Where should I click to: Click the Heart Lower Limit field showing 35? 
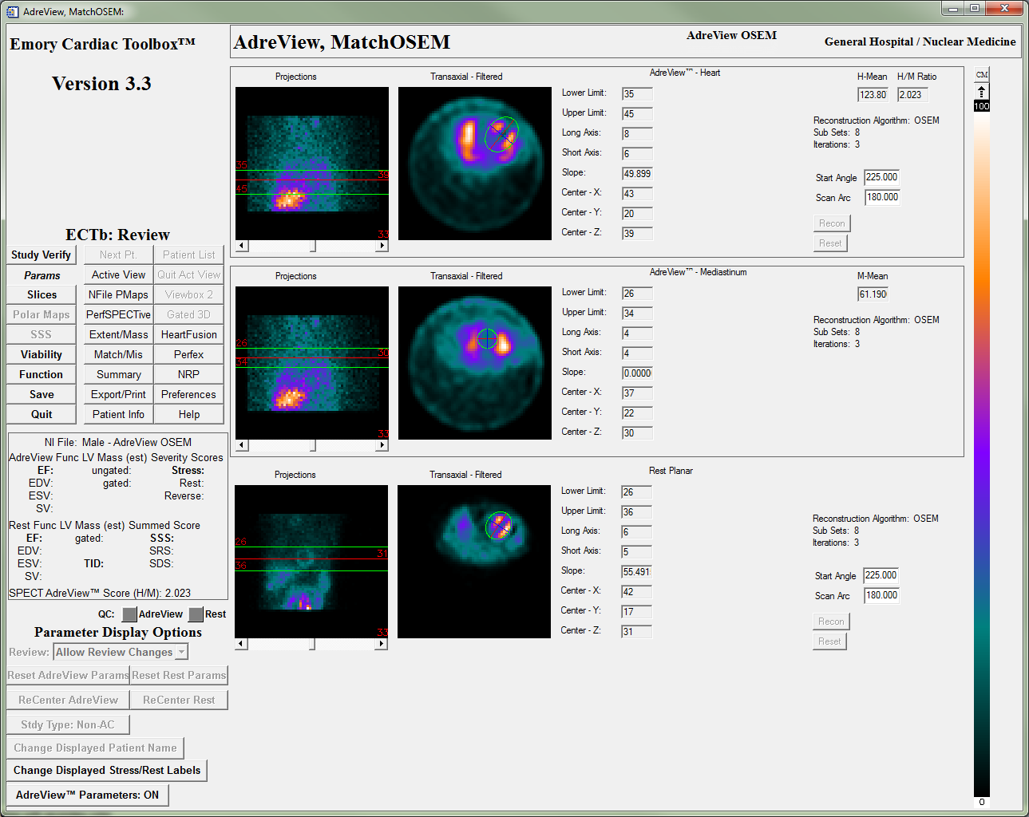click(637, 94)
